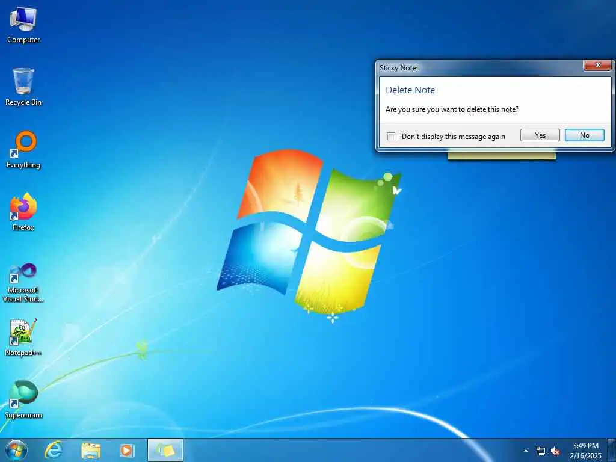Viewport: 616px width, 462px height.
Task: Select the Notepad++ desktop shortcut
Action: coord(23,337)
